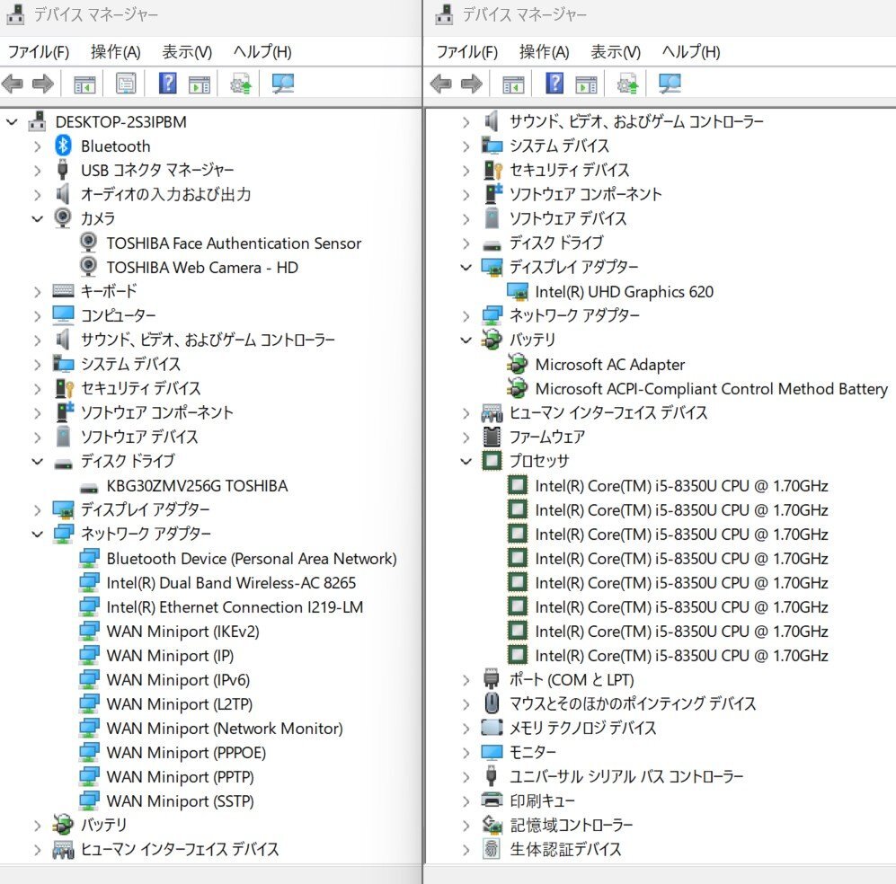Open ヘルプ(H) menu in left window
896x884 pixels.
(x=262, y=52)
